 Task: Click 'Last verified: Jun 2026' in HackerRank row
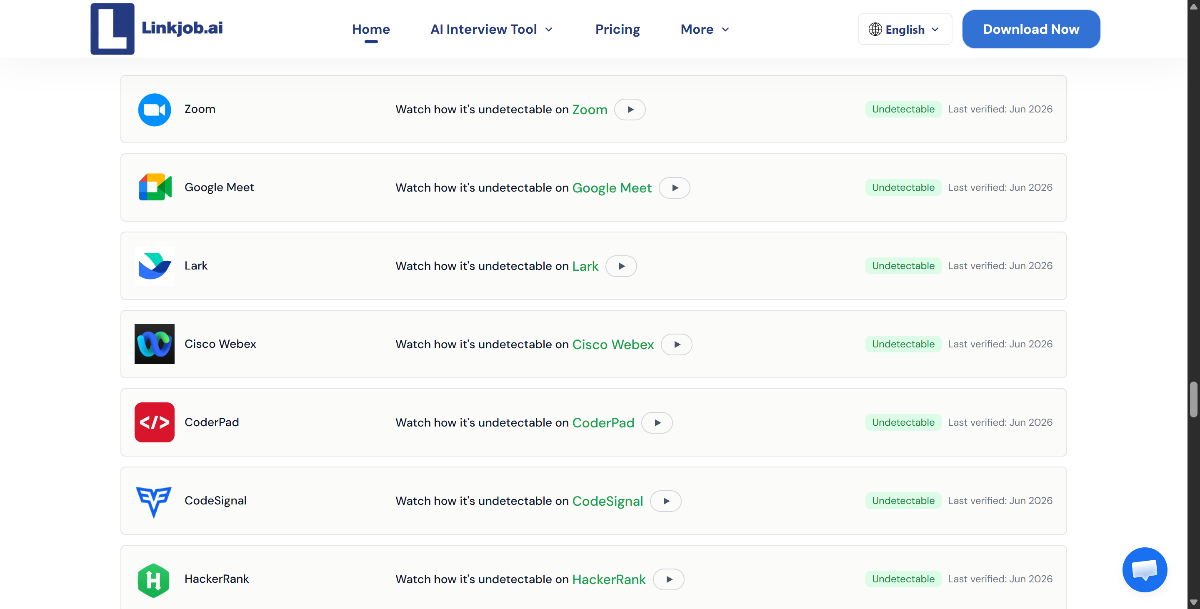click(x=1000, y=579)
